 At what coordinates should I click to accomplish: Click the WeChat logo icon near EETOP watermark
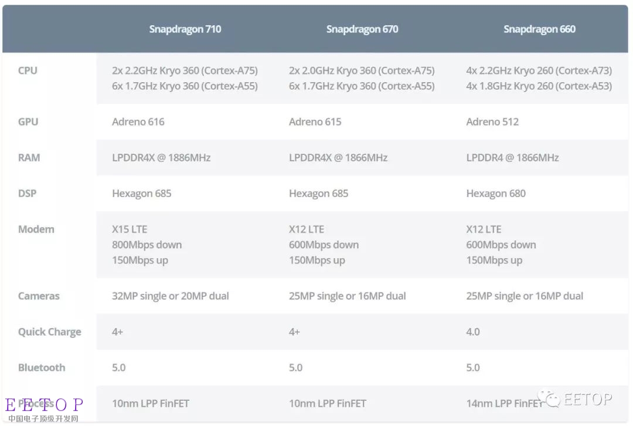coord(549,398)
